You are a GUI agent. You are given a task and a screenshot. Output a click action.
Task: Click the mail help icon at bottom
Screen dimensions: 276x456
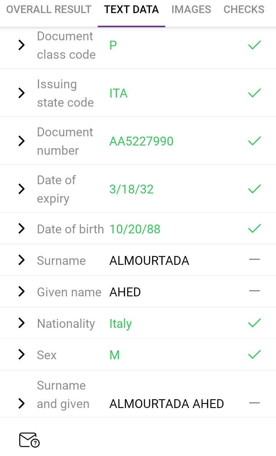tap(29, 440)
